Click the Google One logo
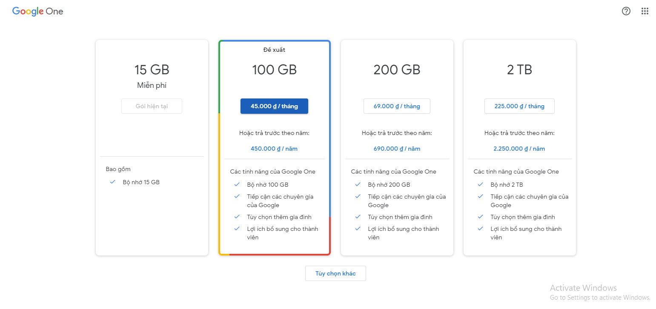Viewport: 656px width, 309px height. pos(37,11)
